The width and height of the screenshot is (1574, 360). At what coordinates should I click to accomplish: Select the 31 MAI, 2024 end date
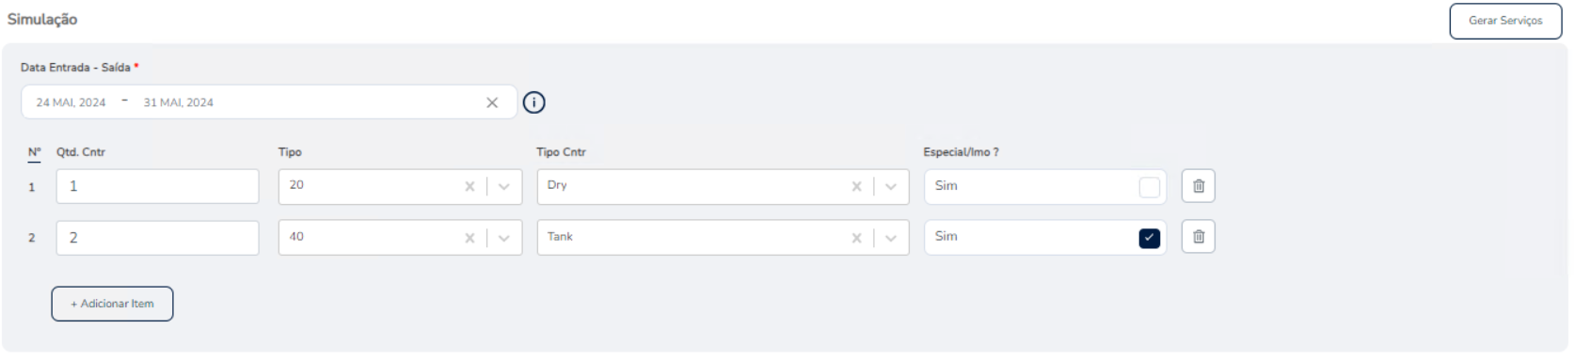179,102
